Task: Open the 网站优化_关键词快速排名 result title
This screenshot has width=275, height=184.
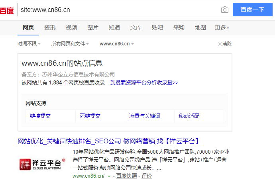Action: [110, 141]
